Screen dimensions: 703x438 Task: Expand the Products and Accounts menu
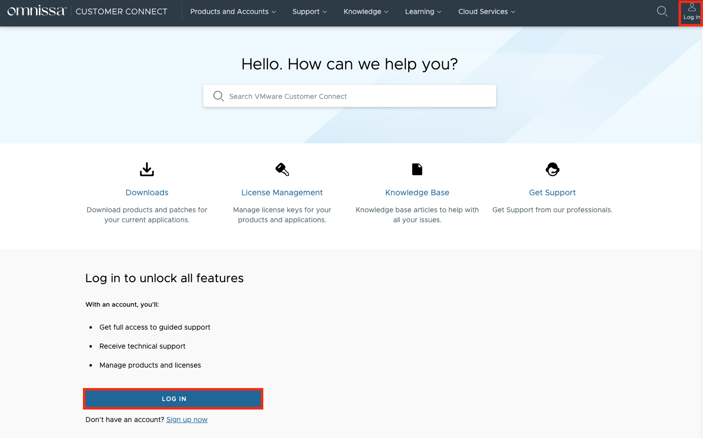(233, 11)
